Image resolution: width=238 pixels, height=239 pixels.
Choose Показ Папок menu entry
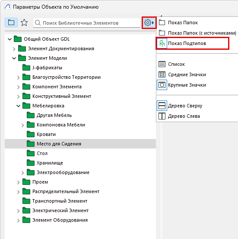pyautogui.click(x=183, y=23)
